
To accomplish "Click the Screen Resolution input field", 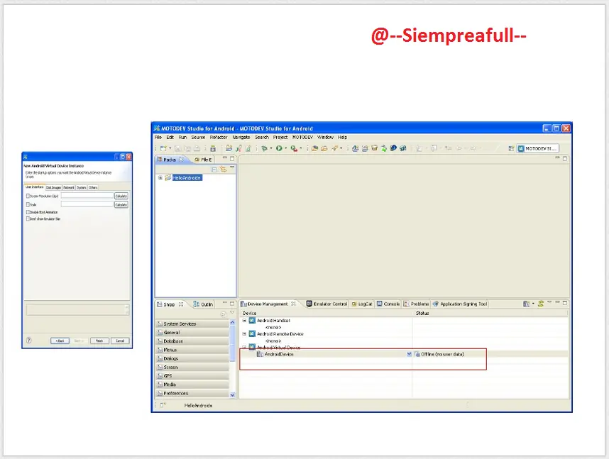I will pos(87,196).
